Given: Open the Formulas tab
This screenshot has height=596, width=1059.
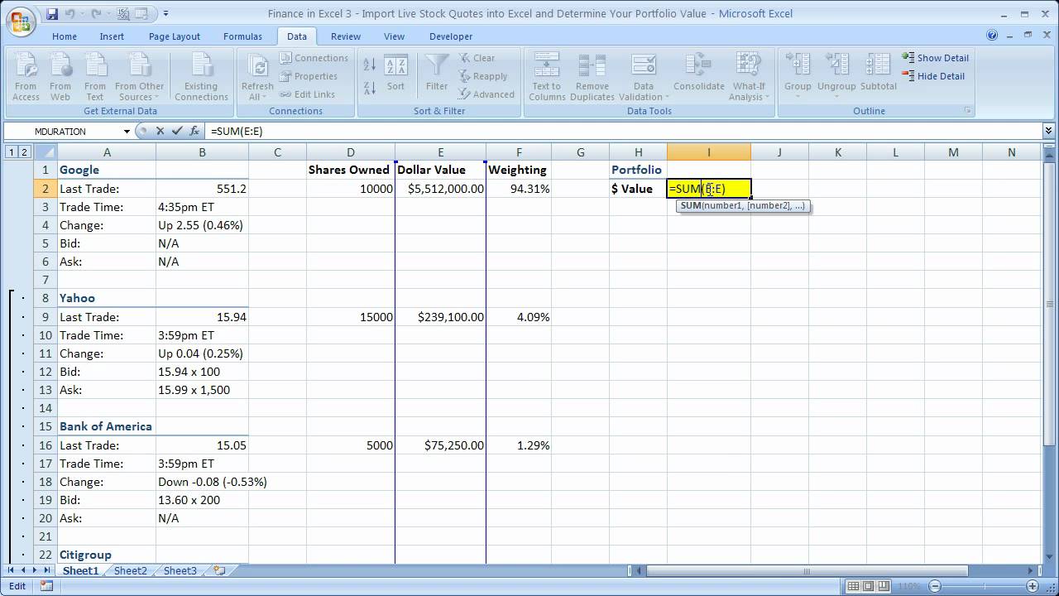Looking at the screenshot, I should point(242,36).
